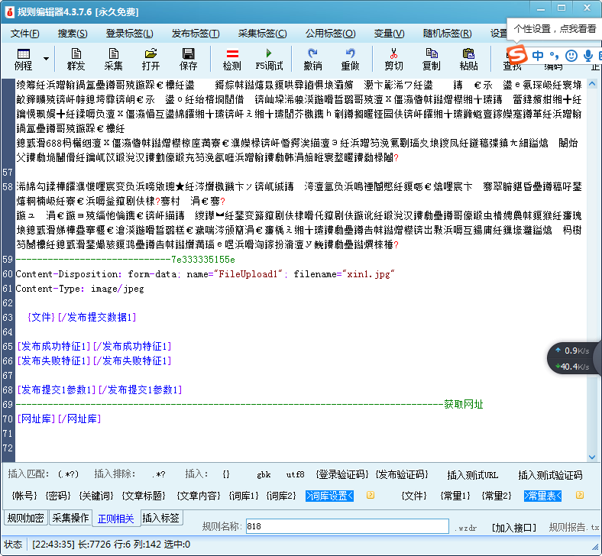This screenshot has height=556, width=602.
Task: Insert utf8 encoding tag
Action: point(295,474)
